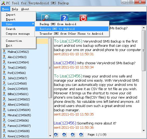Viewport: 147px width, 139px height.
Task: Click the contact icon beside Alex(1234563)
Action: (4, 57)
